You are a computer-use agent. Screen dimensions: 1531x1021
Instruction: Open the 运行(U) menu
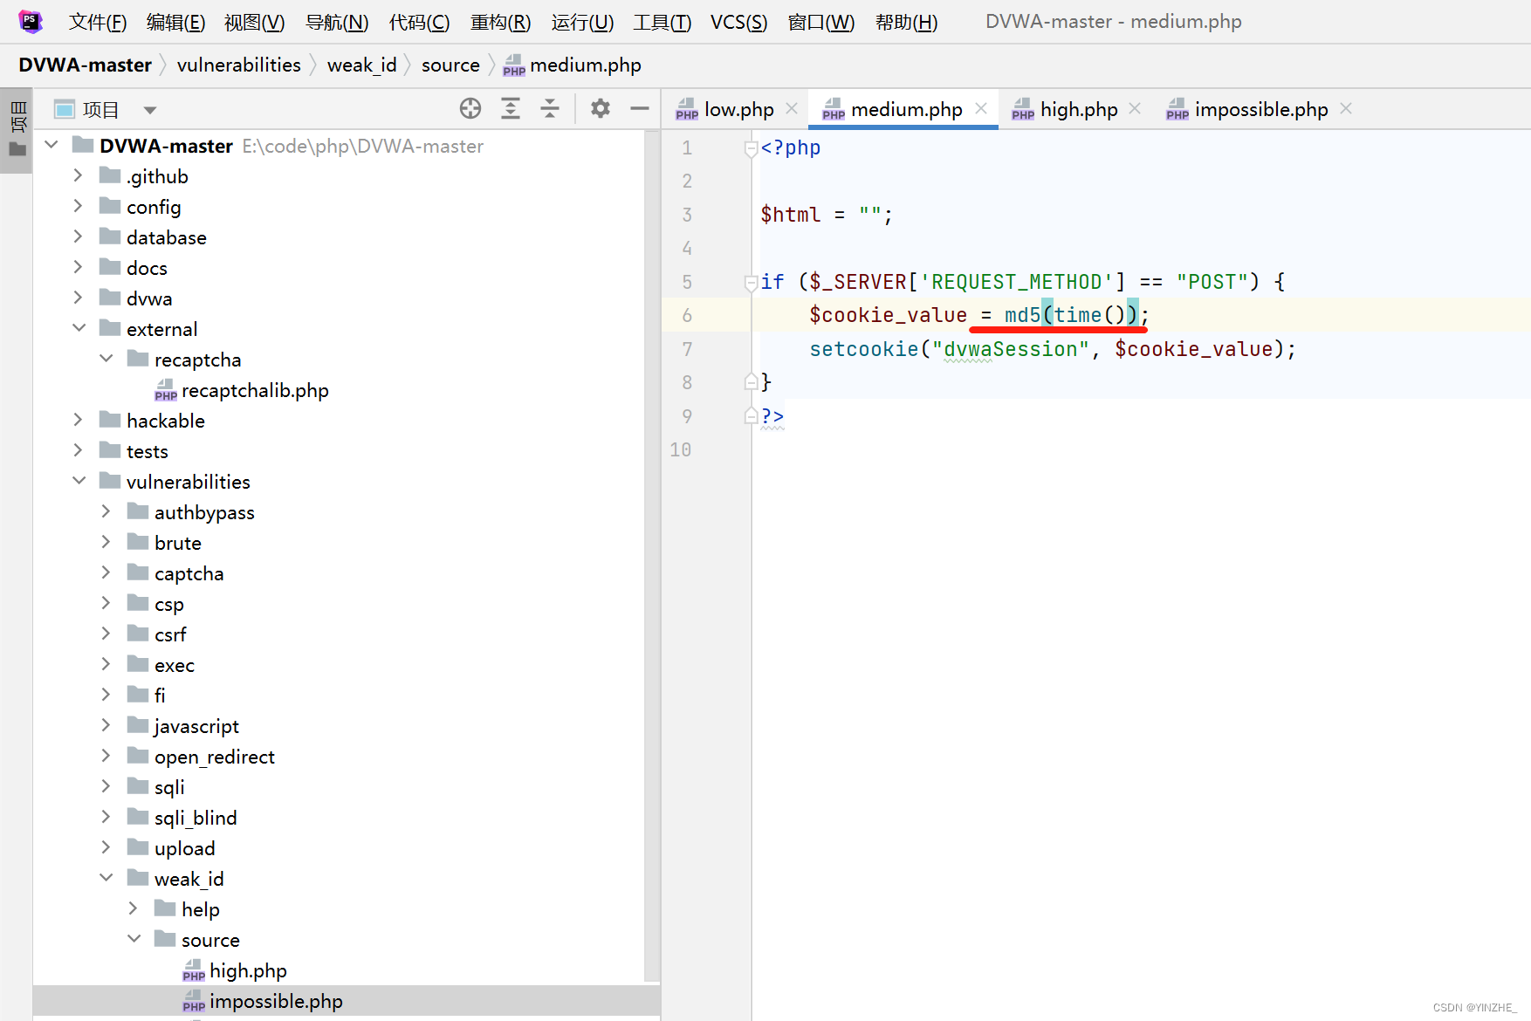coord(582,22)
